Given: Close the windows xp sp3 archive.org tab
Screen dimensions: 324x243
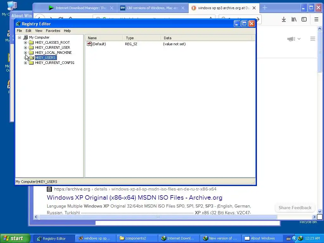Looking at the screenshot, I should pos(254,8).
